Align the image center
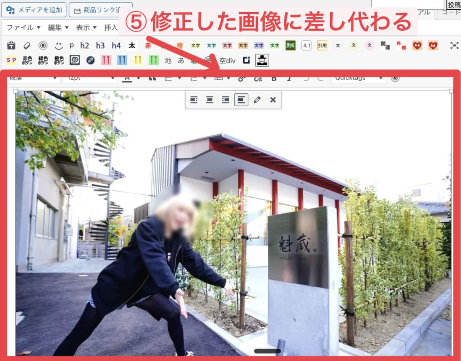This screenshot has width=461, height=361. pyautogui.click(x=210, y=100)
